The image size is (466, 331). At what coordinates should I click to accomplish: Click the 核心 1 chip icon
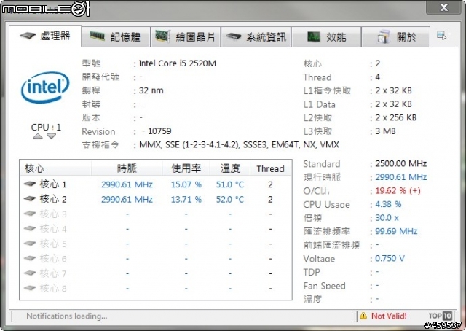pos(30,184)
